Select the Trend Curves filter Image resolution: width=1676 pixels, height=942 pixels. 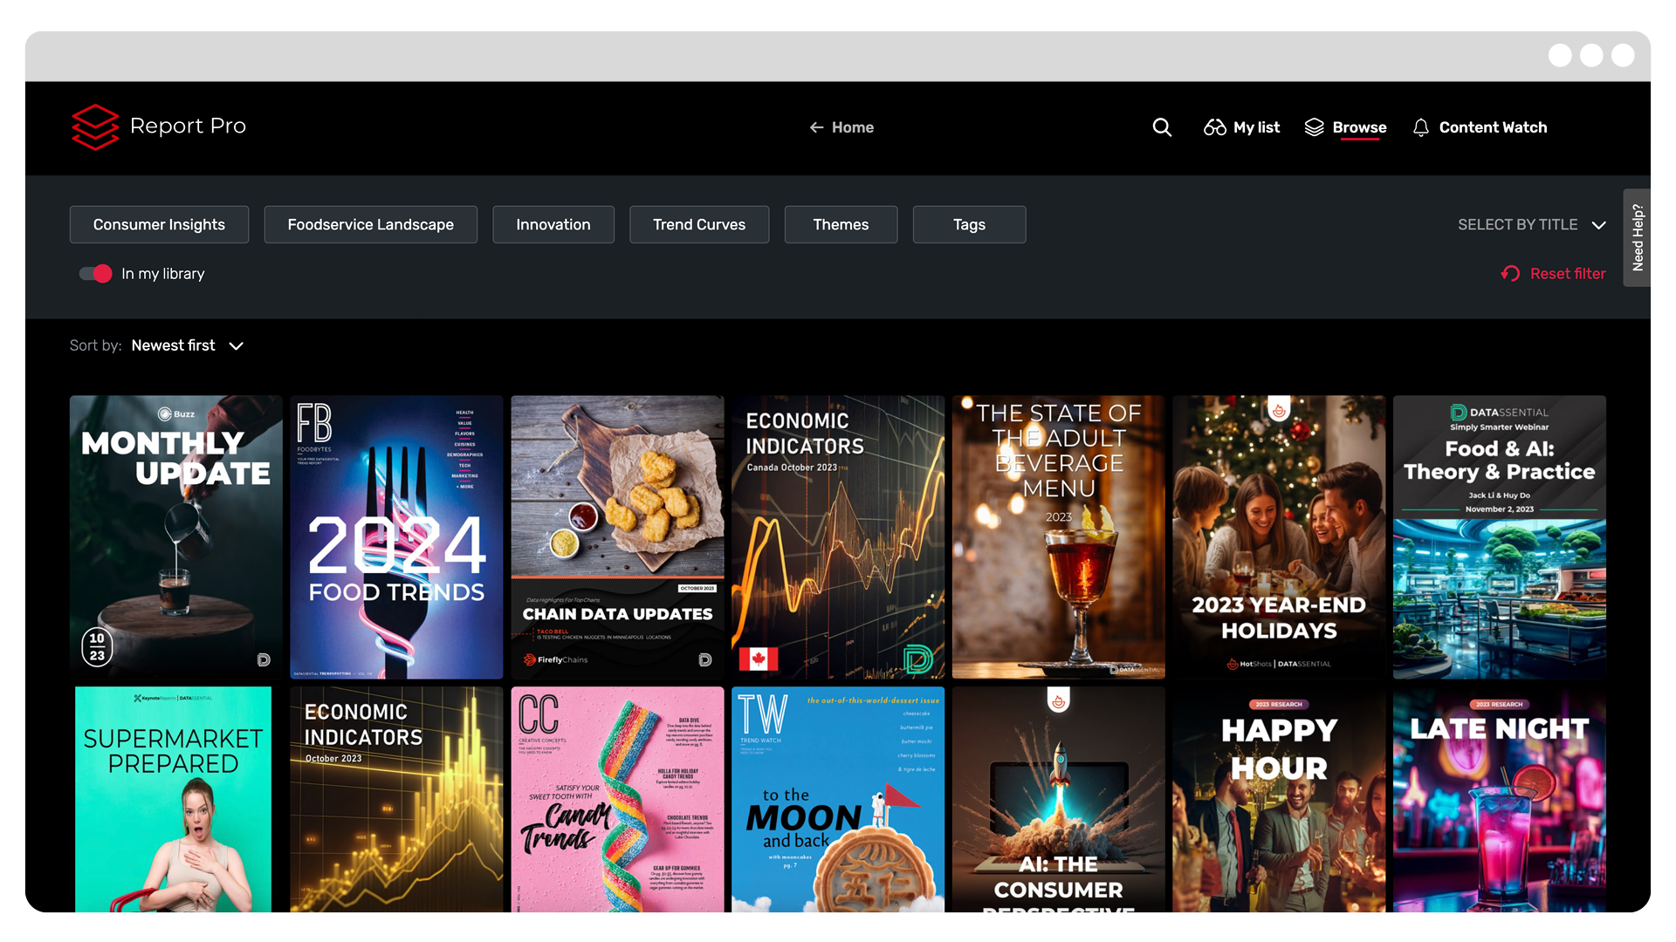[x=699, y=225]
